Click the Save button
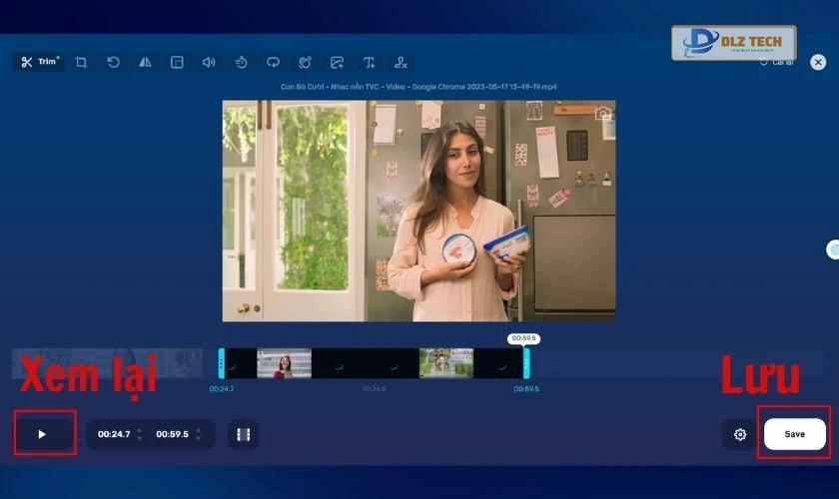The height and width of the screenshot is (499, 839). pyautogui.click(x=795, y=434)
